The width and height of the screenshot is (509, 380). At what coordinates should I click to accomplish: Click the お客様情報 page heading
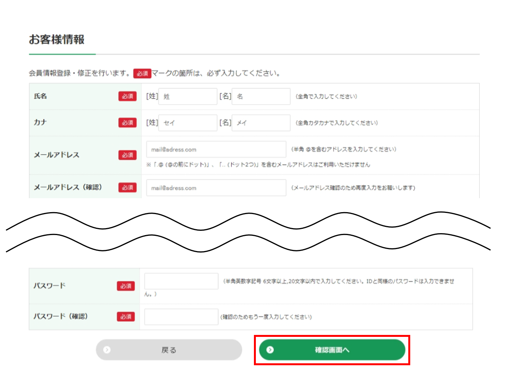tap(57, 40)
